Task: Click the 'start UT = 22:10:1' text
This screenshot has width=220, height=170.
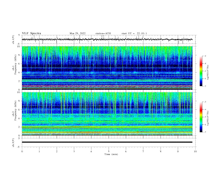Action: coord(134,33)
